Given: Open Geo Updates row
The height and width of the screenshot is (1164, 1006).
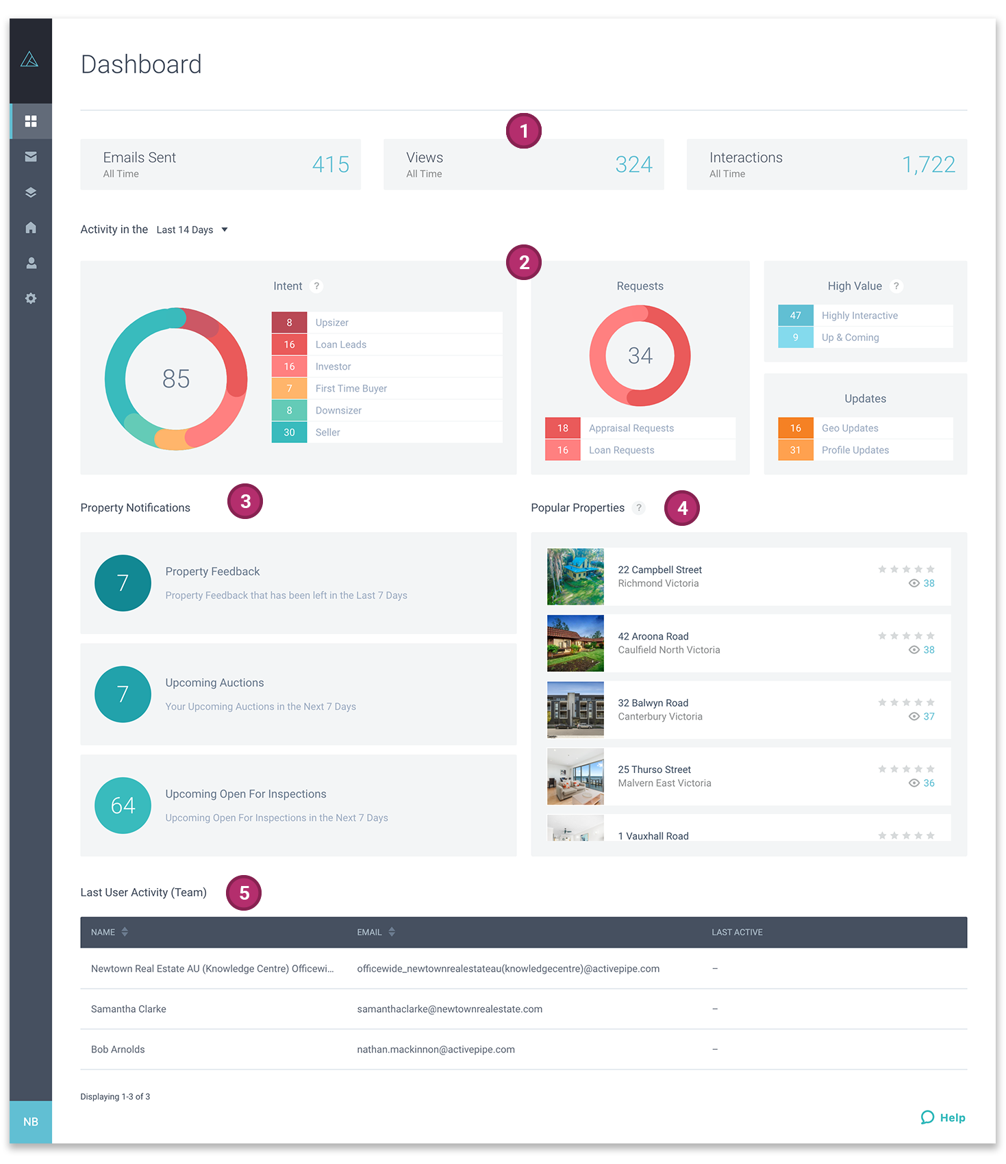Looking at the screenshot, I should pyautogui.click(x=866, y=428).
